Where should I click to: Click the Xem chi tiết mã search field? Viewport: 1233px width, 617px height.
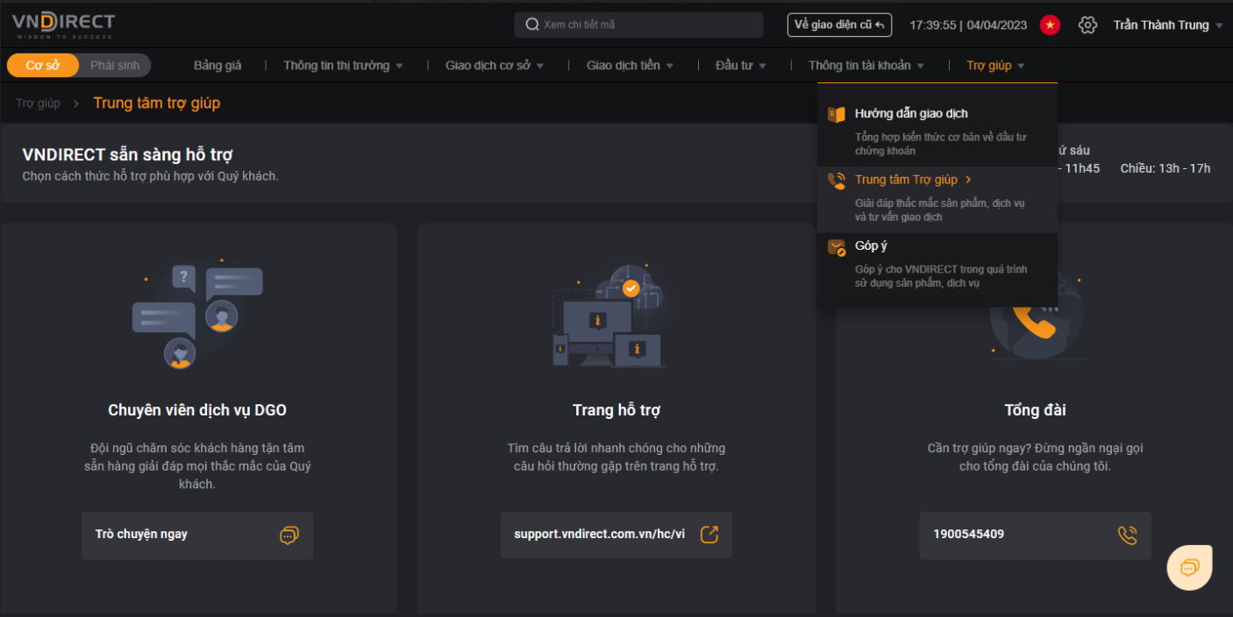click(x=638, y=25)
